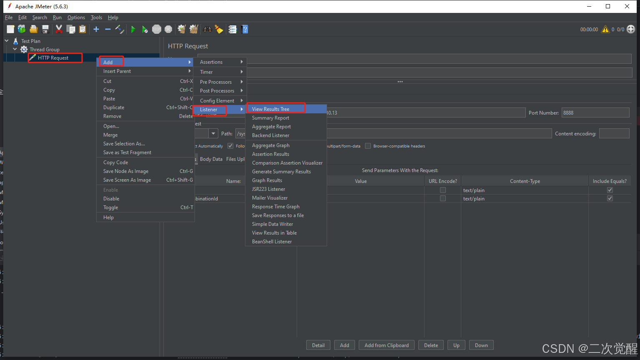Expand the Assertions submenu
Viewport: 640px width, 360px height.
(x=220, y=62)
